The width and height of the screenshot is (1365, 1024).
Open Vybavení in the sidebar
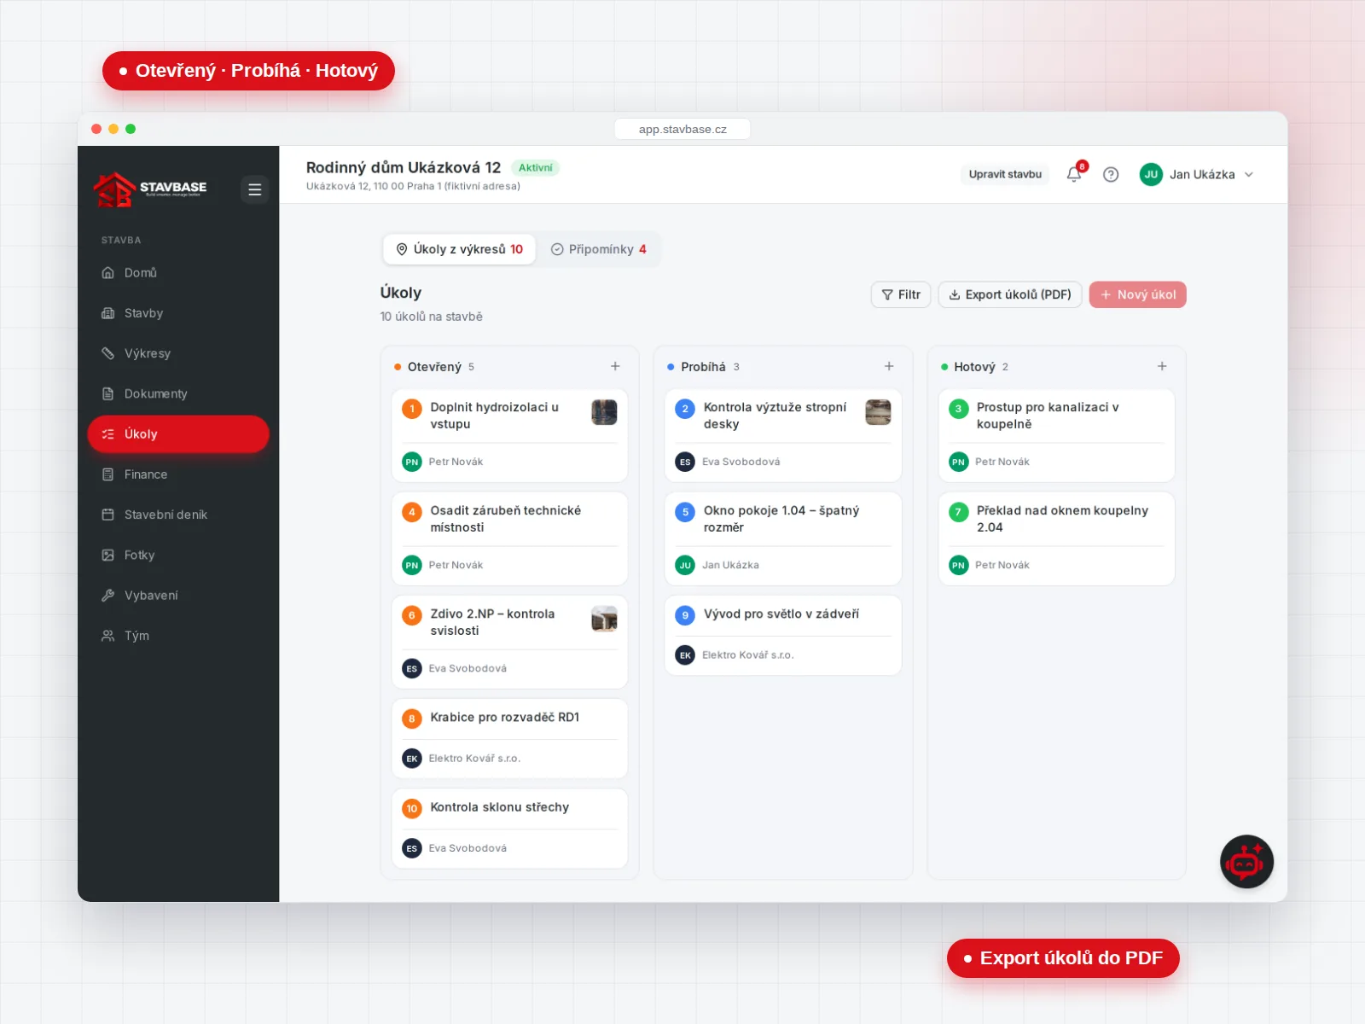click(x=178, y=595)
